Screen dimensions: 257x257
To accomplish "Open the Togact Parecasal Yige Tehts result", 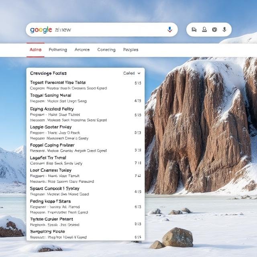I will [x=58, y=82].
